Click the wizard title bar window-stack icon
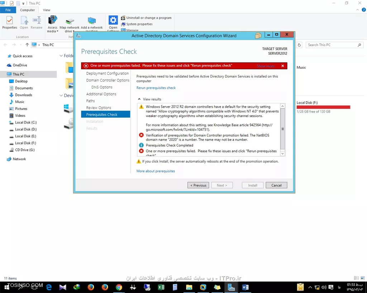 (x=258, y=35)
